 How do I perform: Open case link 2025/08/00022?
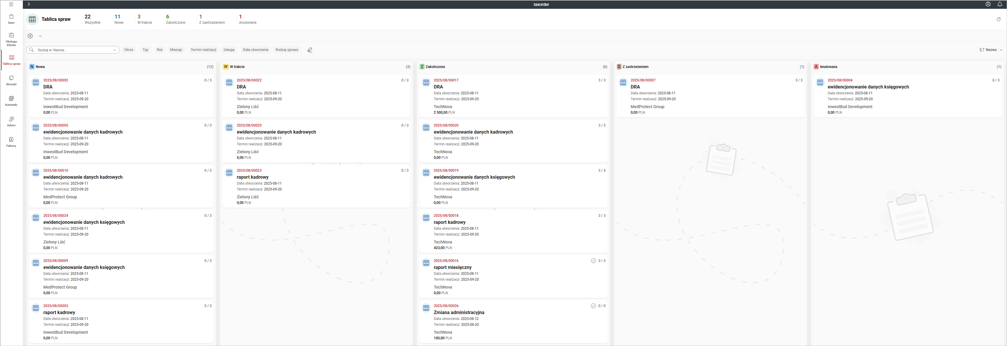click(249, 80)
